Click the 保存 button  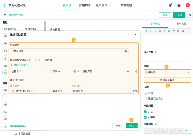click(179, 15)
